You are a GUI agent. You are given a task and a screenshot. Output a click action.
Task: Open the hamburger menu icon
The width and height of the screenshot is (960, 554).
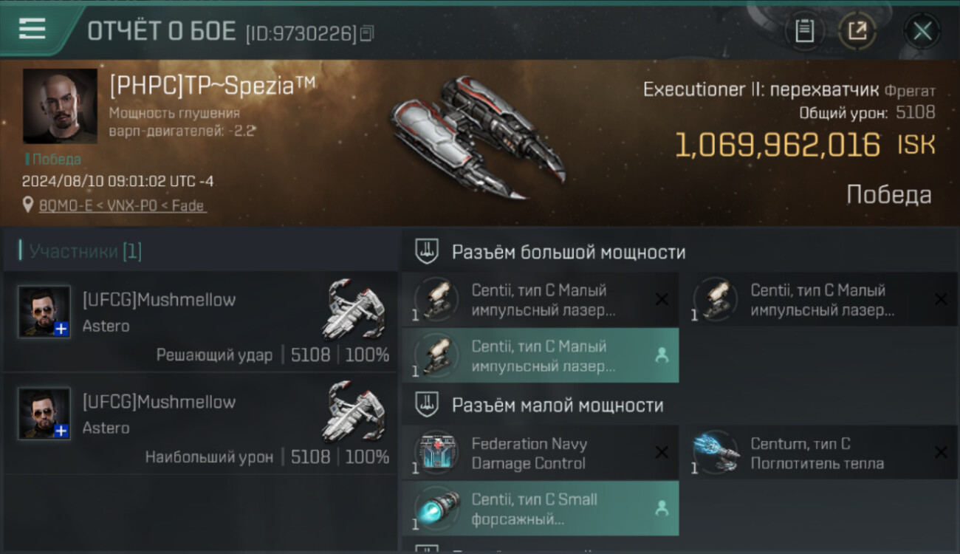(x=32, y=28)
